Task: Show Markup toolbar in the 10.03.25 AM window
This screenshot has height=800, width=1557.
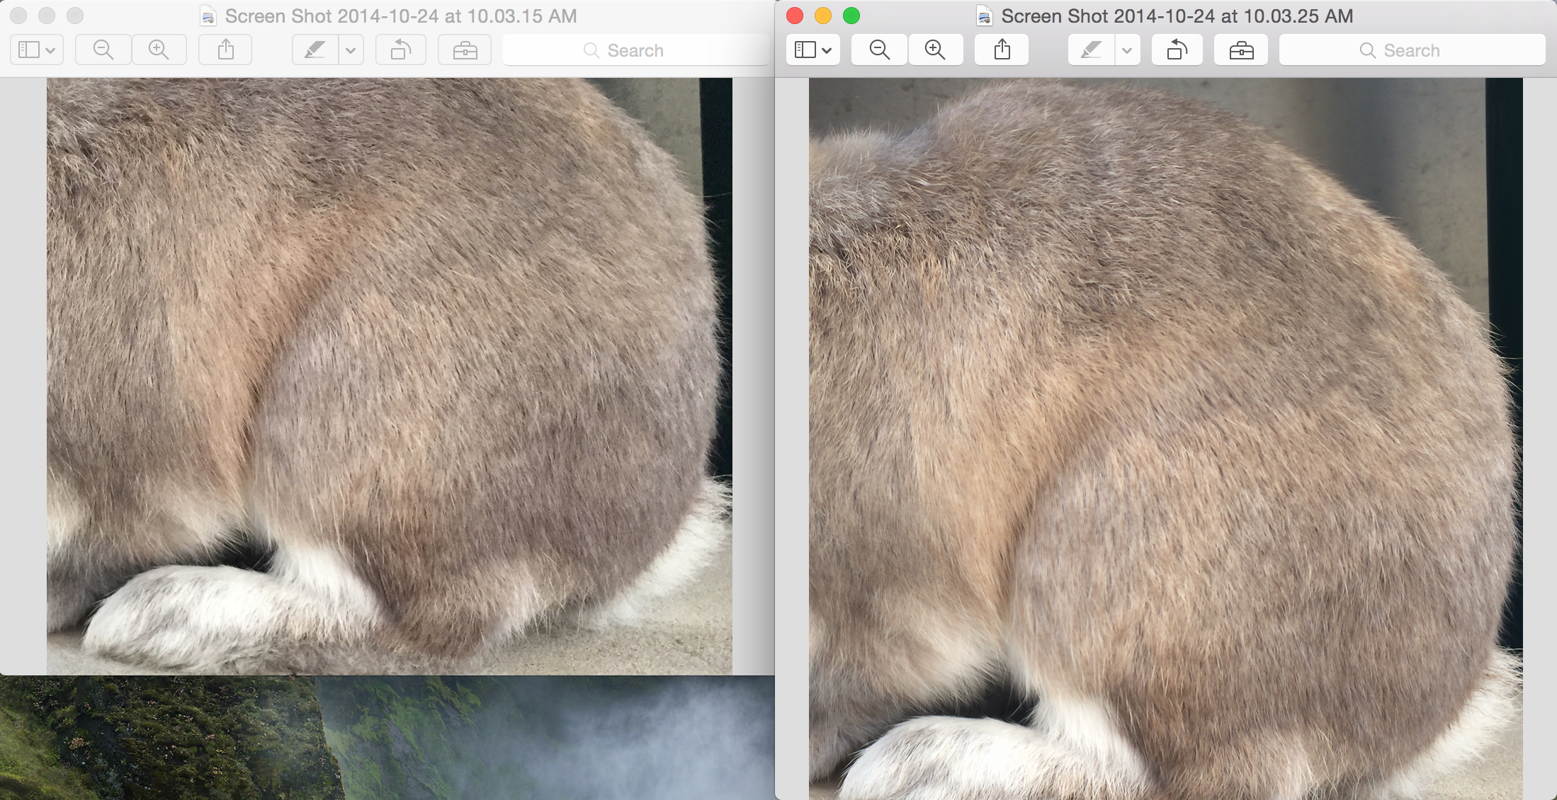Action: point(1241,50)
